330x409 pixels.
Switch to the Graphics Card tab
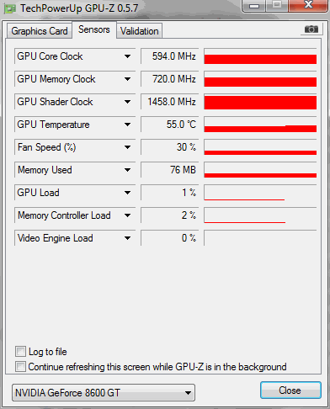tap(40, 31)
